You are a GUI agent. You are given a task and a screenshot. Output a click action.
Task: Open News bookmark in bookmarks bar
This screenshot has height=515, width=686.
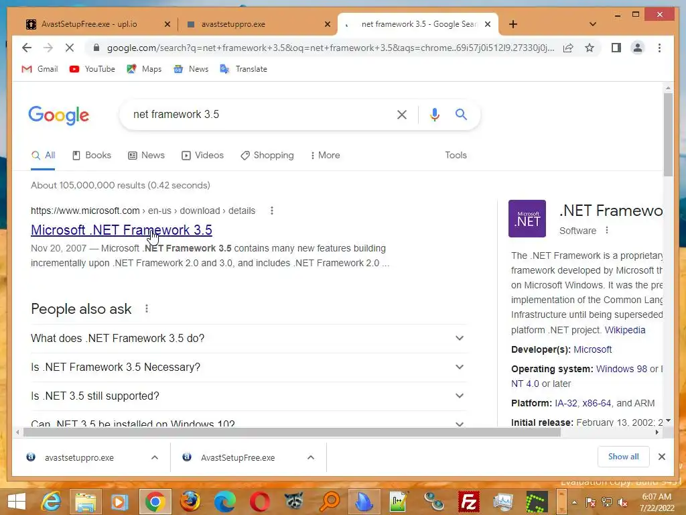click(191, 69)
